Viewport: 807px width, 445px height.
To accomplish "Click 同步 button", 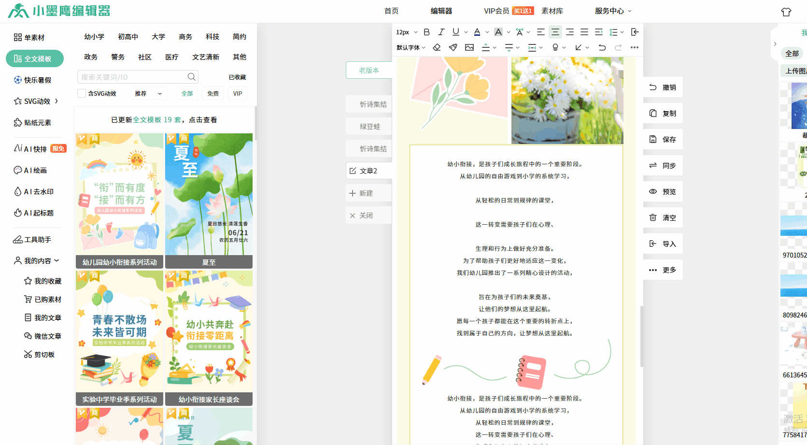I will click(x=663, y=165).
